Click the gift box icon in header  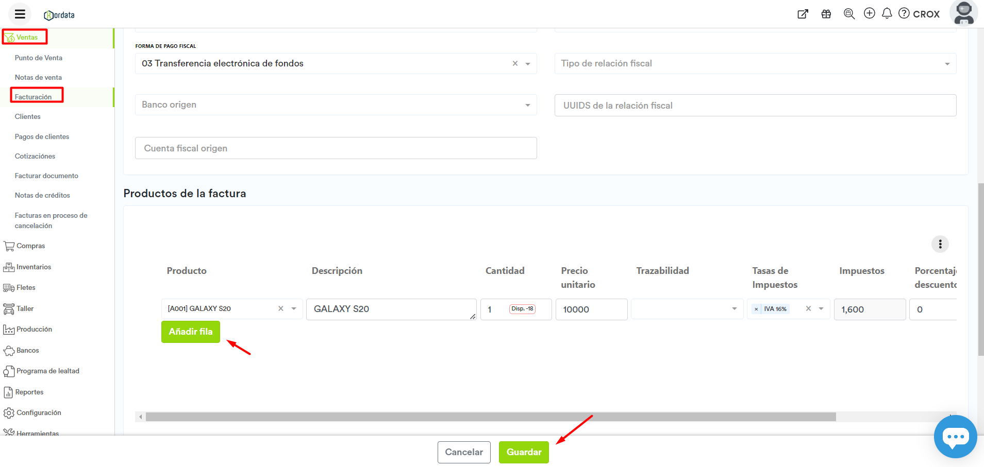click(x=826, y=14)
